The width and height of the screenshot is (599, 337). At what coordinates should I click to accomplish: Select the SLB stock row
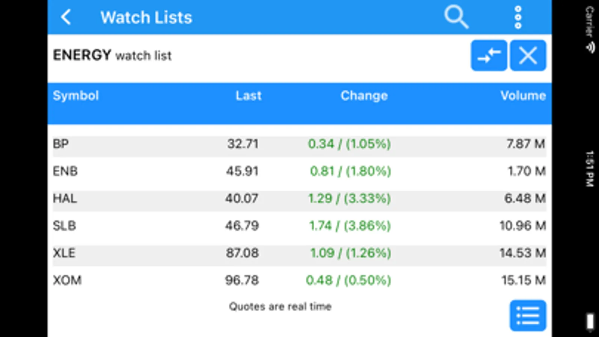[64, 226]
